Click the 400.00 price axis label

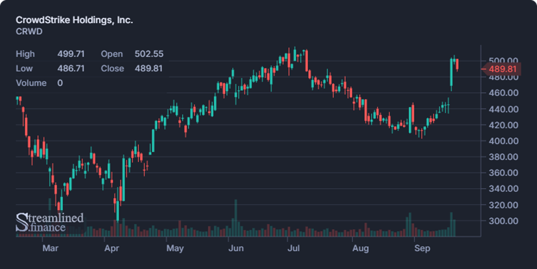503,141
